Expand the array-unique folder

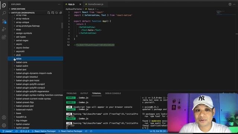tap(15, 22)
